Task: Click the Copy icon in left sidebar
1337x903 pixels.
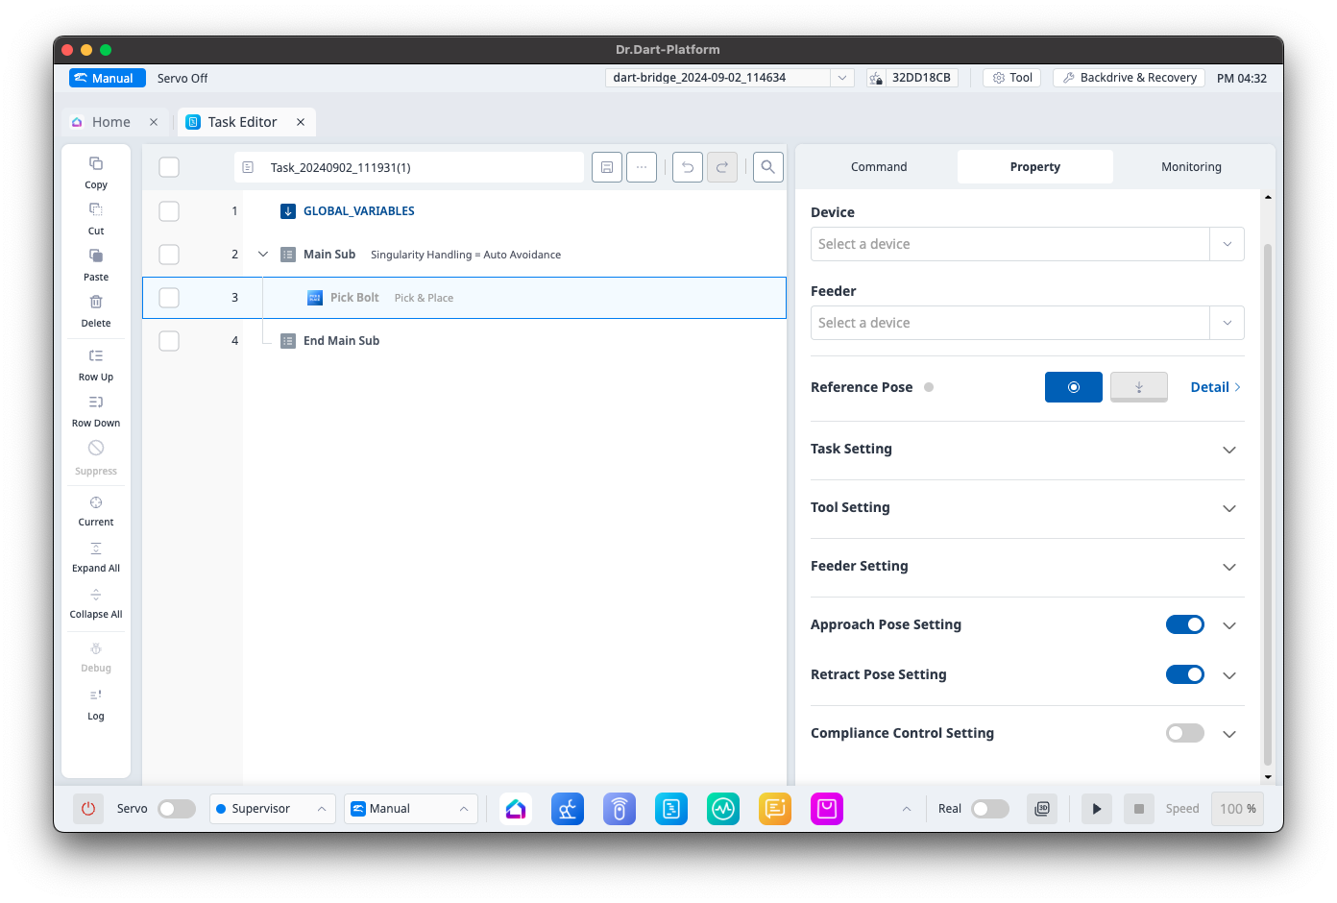Action: [x=96, y=164]
